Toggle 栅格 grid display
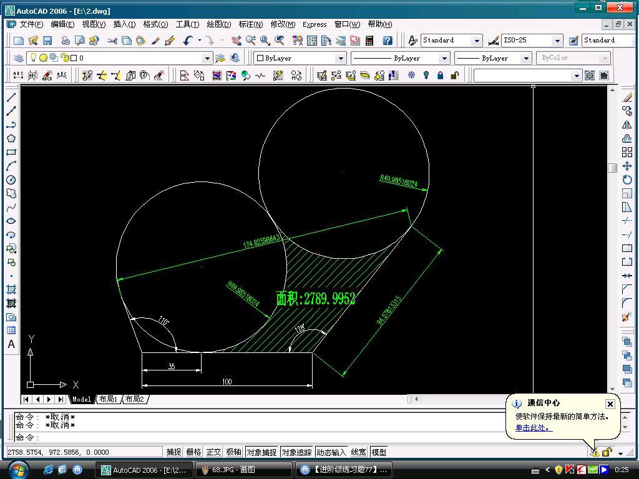Screen dimensions: 639x479 (193, 452)
